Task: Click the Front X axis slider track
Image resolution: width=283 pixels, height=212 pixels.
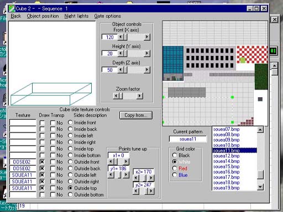Action: tap(135, 37)
